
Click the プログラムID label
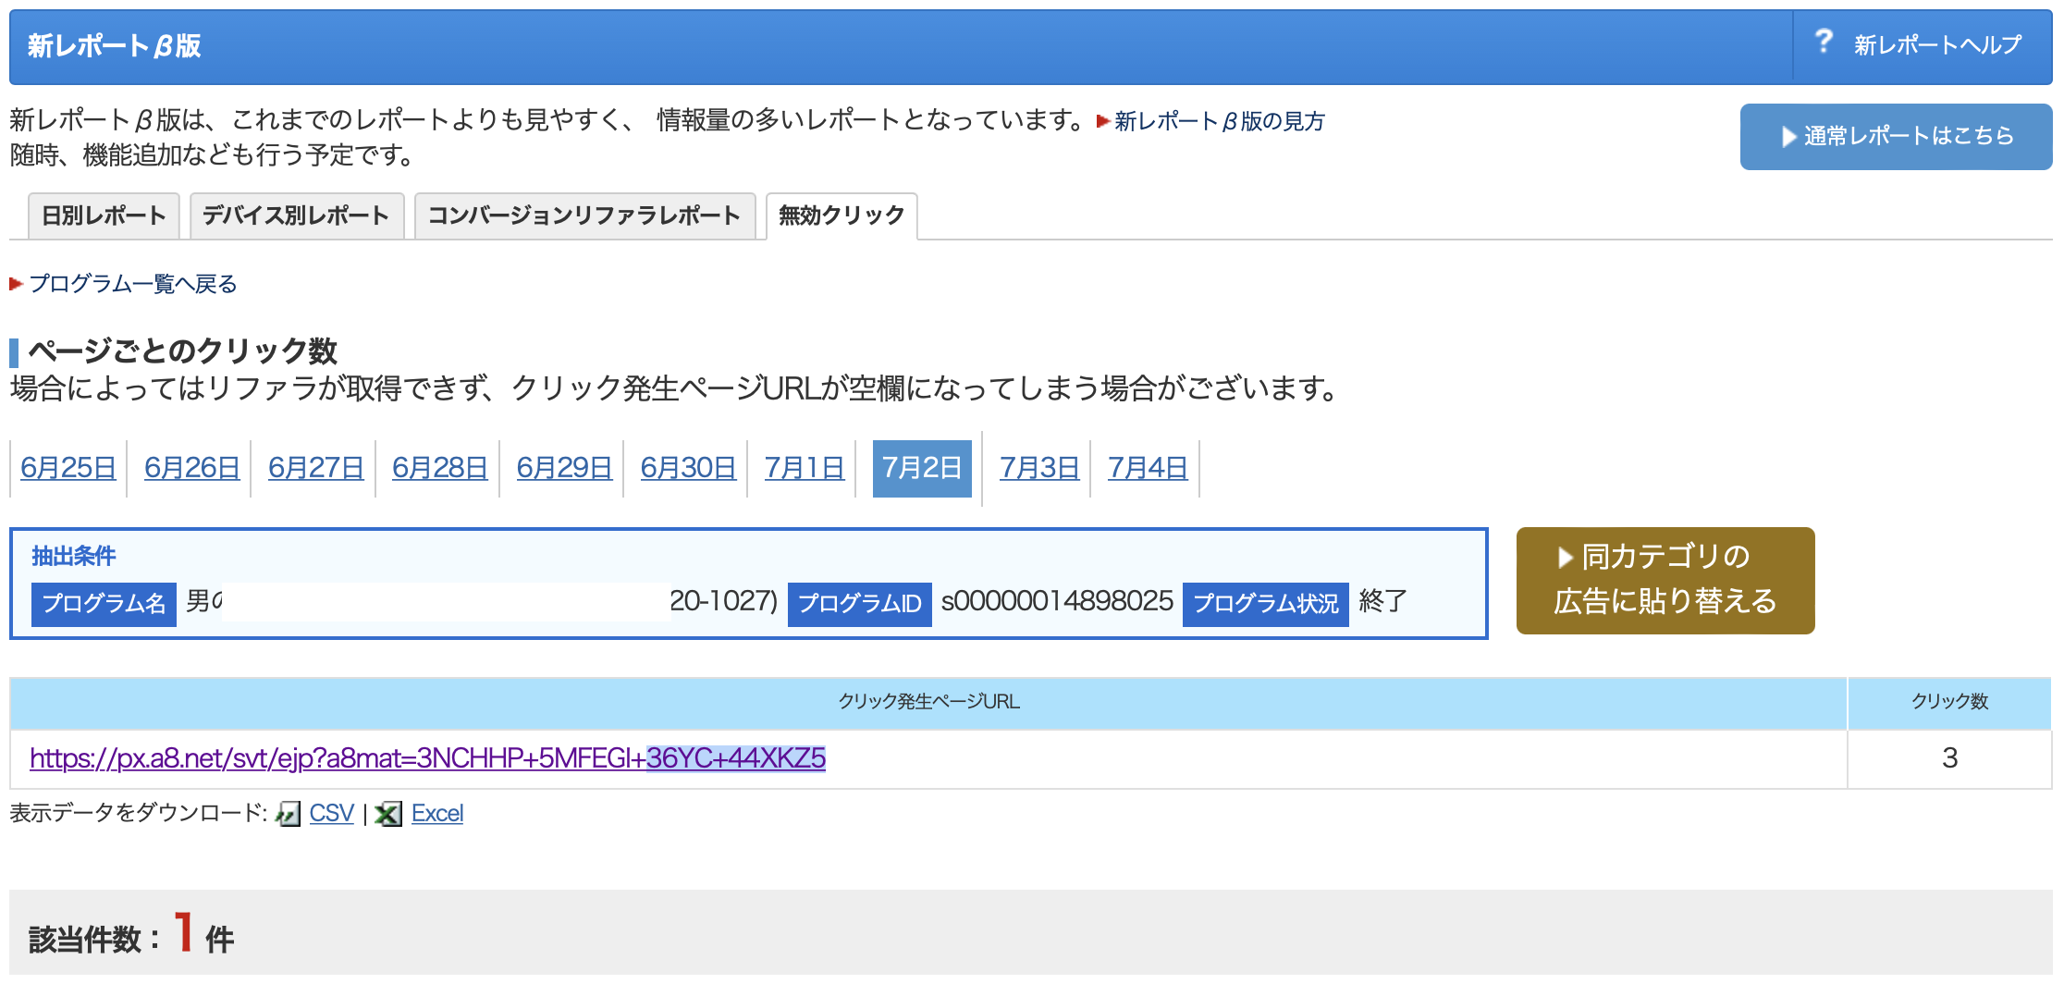point(859,604)
